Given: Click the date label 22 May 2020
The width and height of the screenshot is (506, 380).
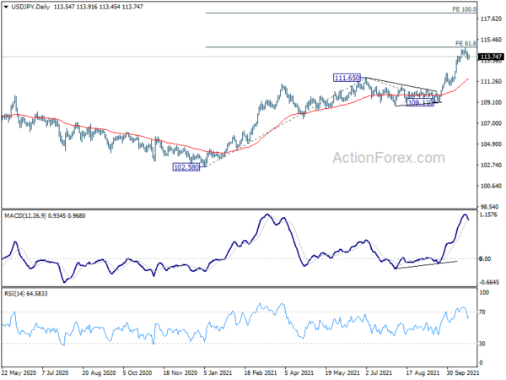Looking at the screenshot, I should coord(19,373).
